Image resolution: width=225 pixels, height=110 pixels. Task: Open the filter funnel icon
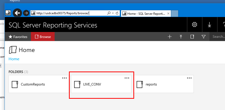(x=204, y=37)
